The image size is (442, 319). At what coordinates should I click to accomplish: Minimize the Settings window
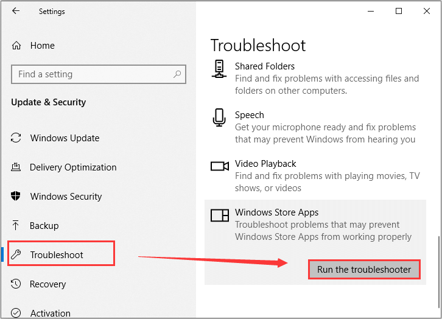pos(371,11)
